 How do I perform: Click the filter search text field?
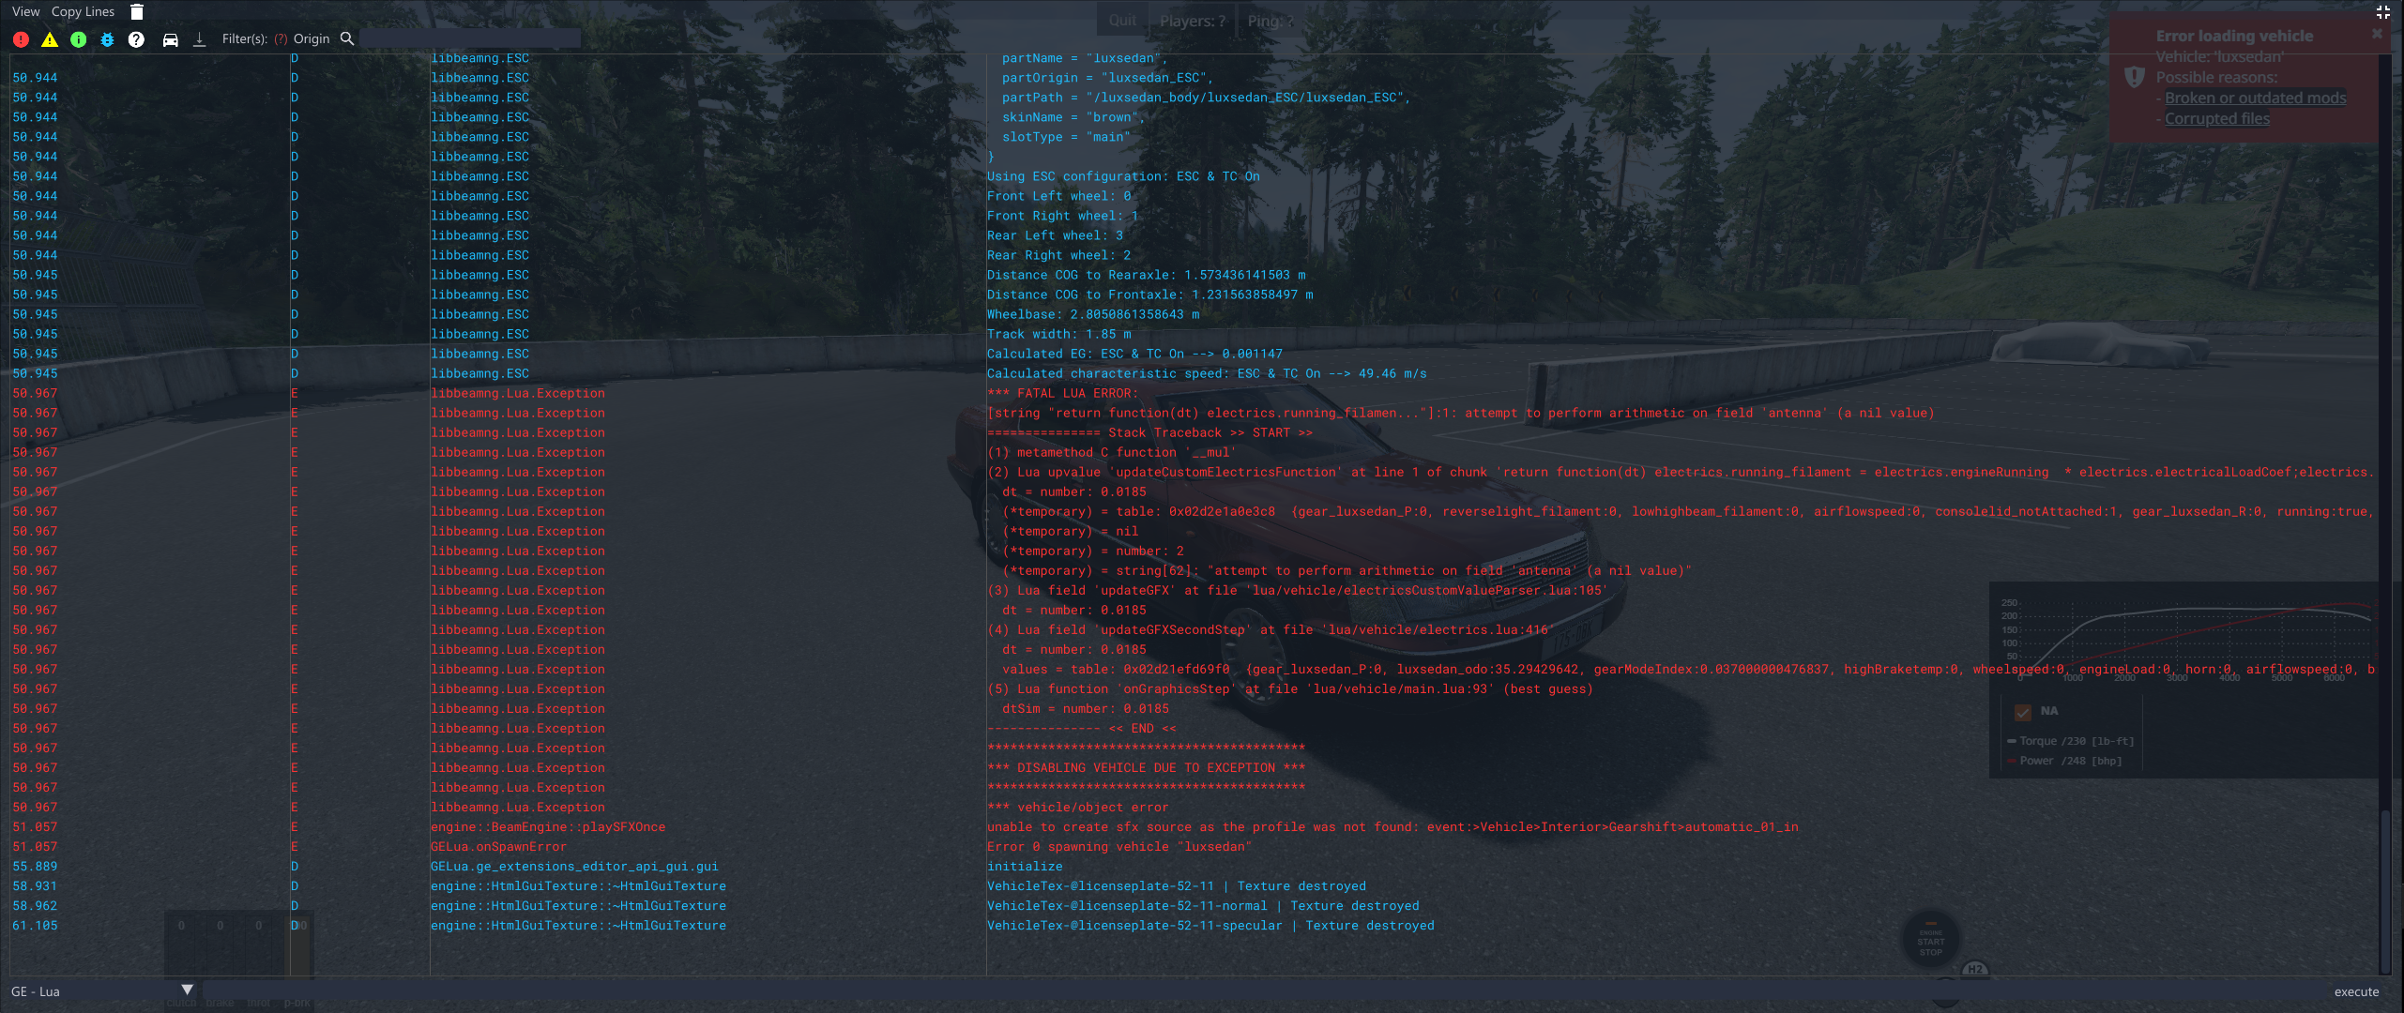click(469, 39)
